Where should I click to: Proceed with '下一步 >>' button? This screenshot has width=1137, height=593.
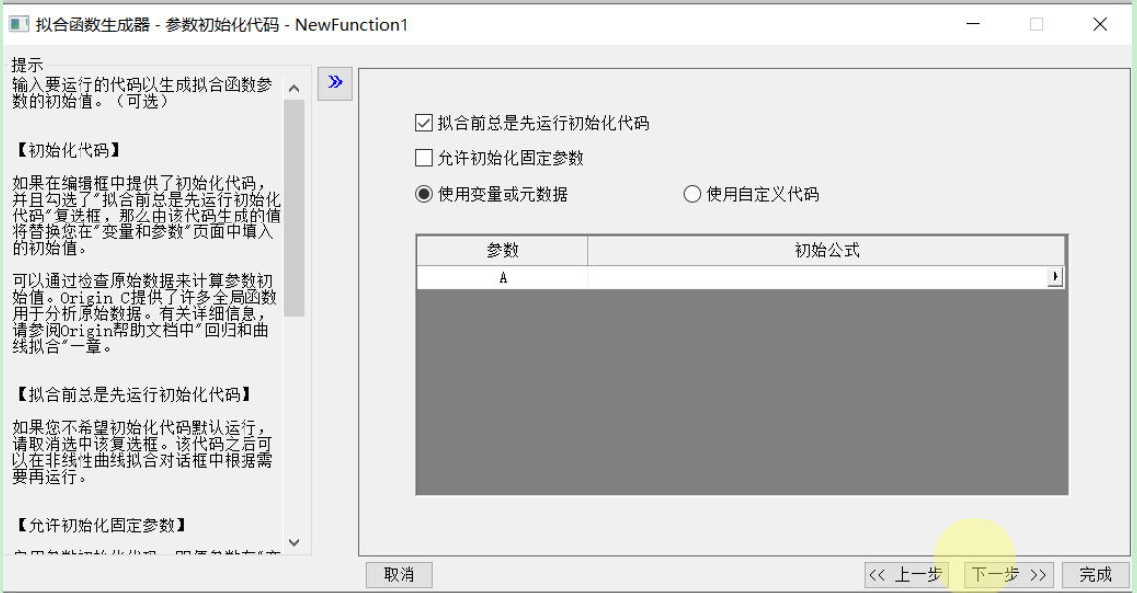[x=1010, y=575]
